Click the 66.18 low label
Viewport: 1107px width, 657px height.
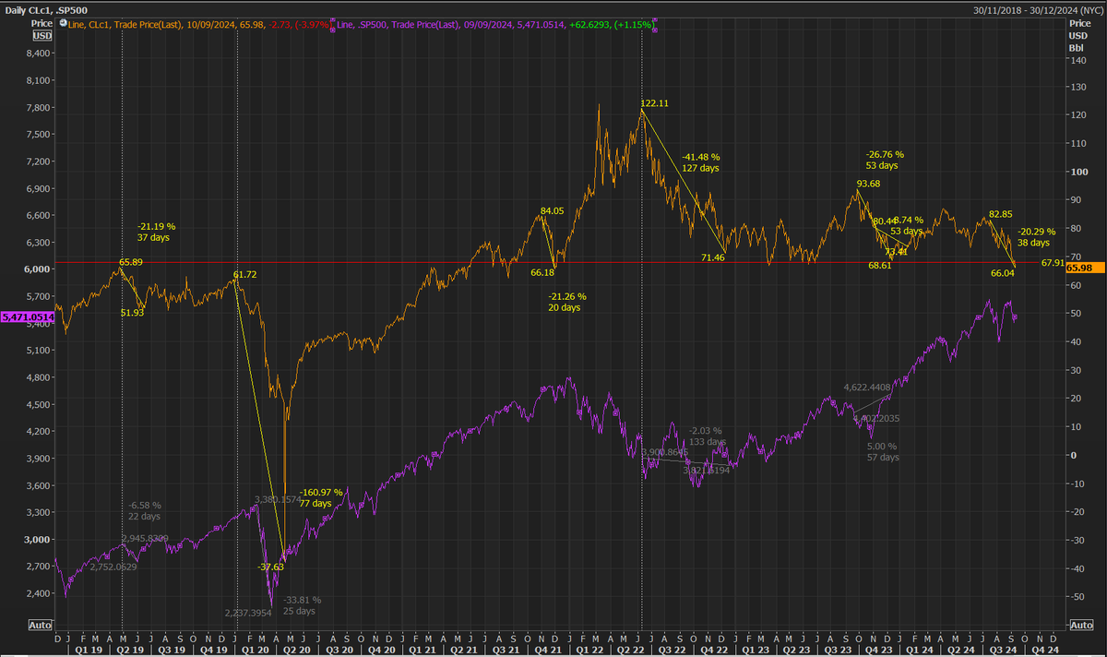(x=542, y=272)
